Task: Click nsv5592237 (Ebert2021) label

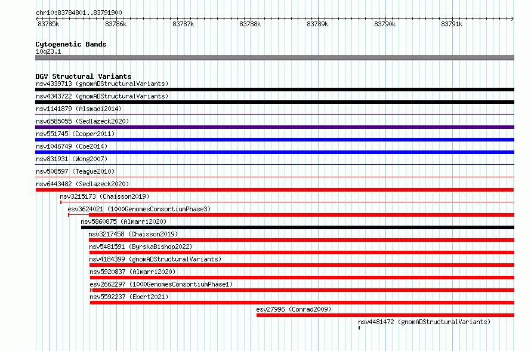Action: tap(129, 297)
